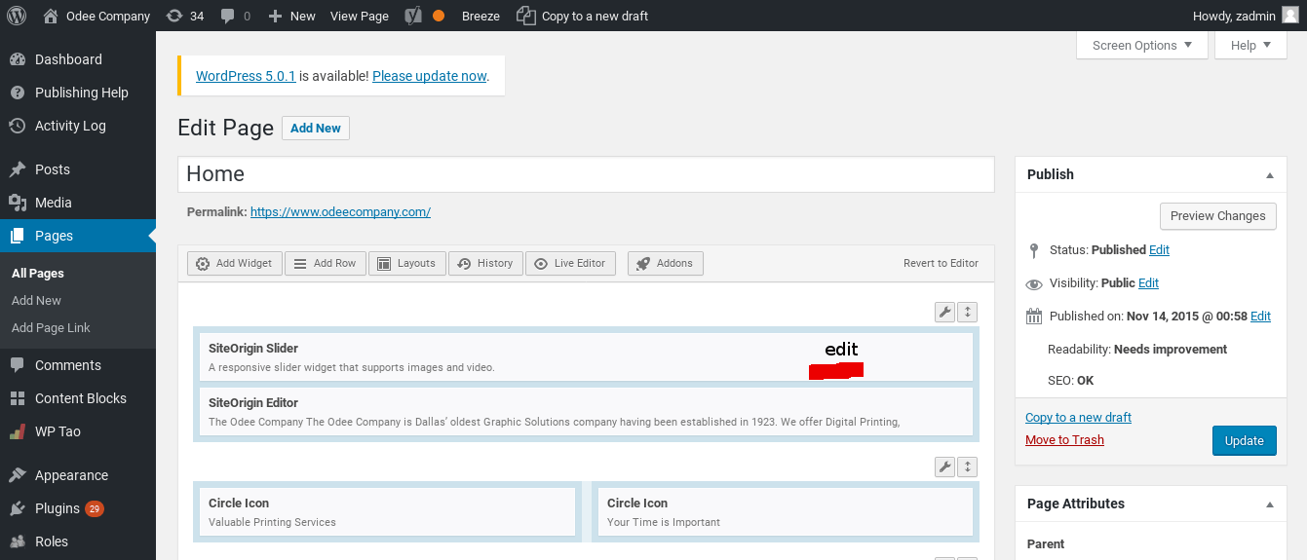
Task: Open Content Blocks in the sidebar
Action: (x=78, y=398)
